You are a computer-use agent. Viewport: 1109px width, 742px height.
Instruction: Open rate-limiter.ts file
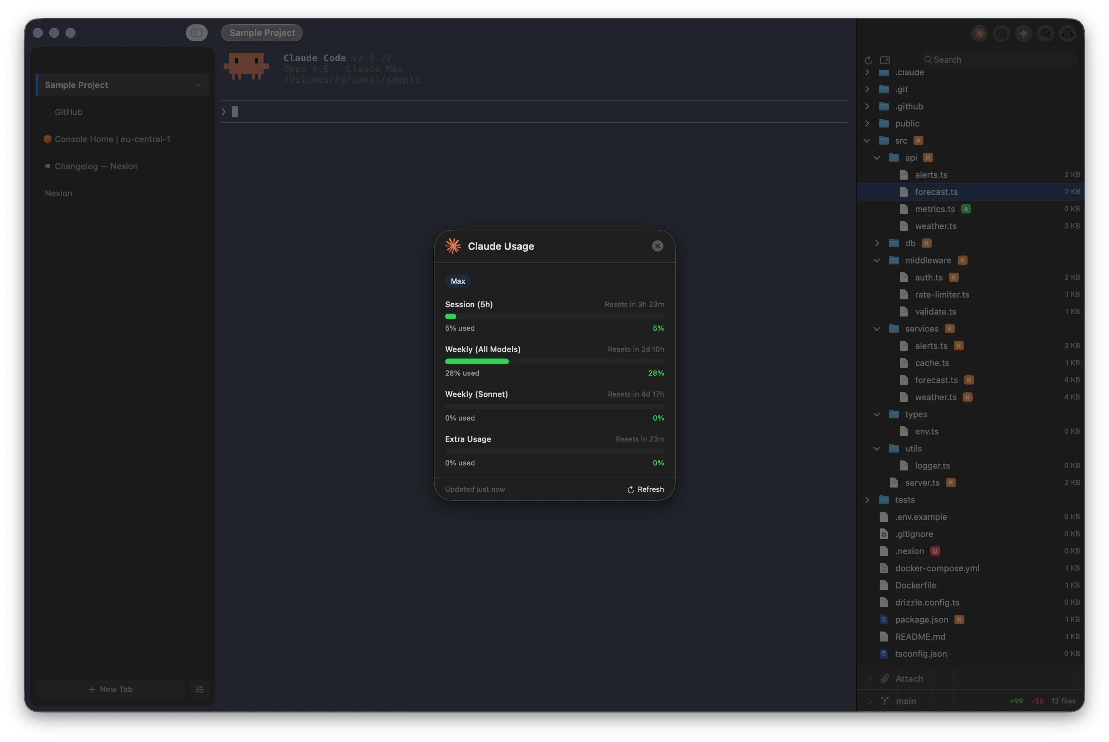970,294
